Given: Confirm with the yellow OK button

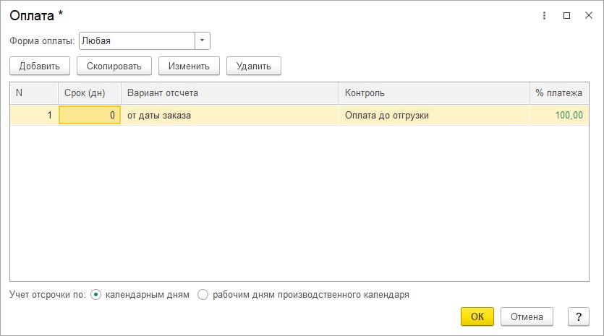Looking at the screenshot, I should pyautogui.click(x=477, y=316).
